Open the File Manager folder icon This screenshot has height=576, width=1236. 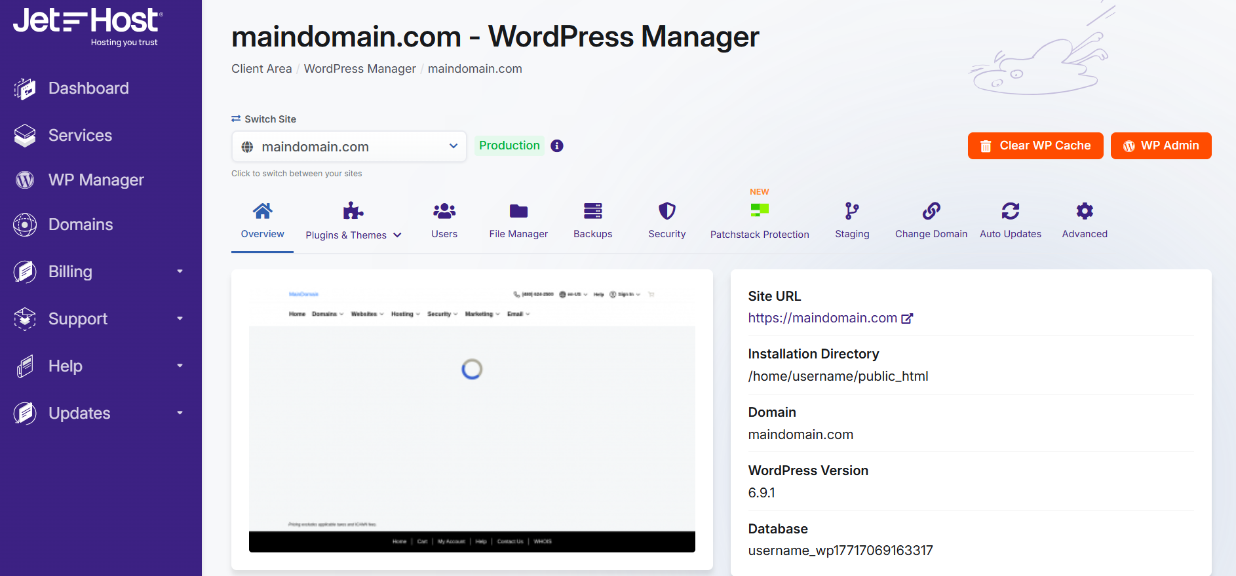click(x=518, y=211)
